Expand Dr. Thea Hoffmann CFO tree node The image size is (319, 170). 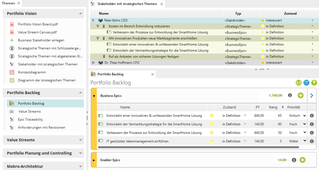click(93, 63)
